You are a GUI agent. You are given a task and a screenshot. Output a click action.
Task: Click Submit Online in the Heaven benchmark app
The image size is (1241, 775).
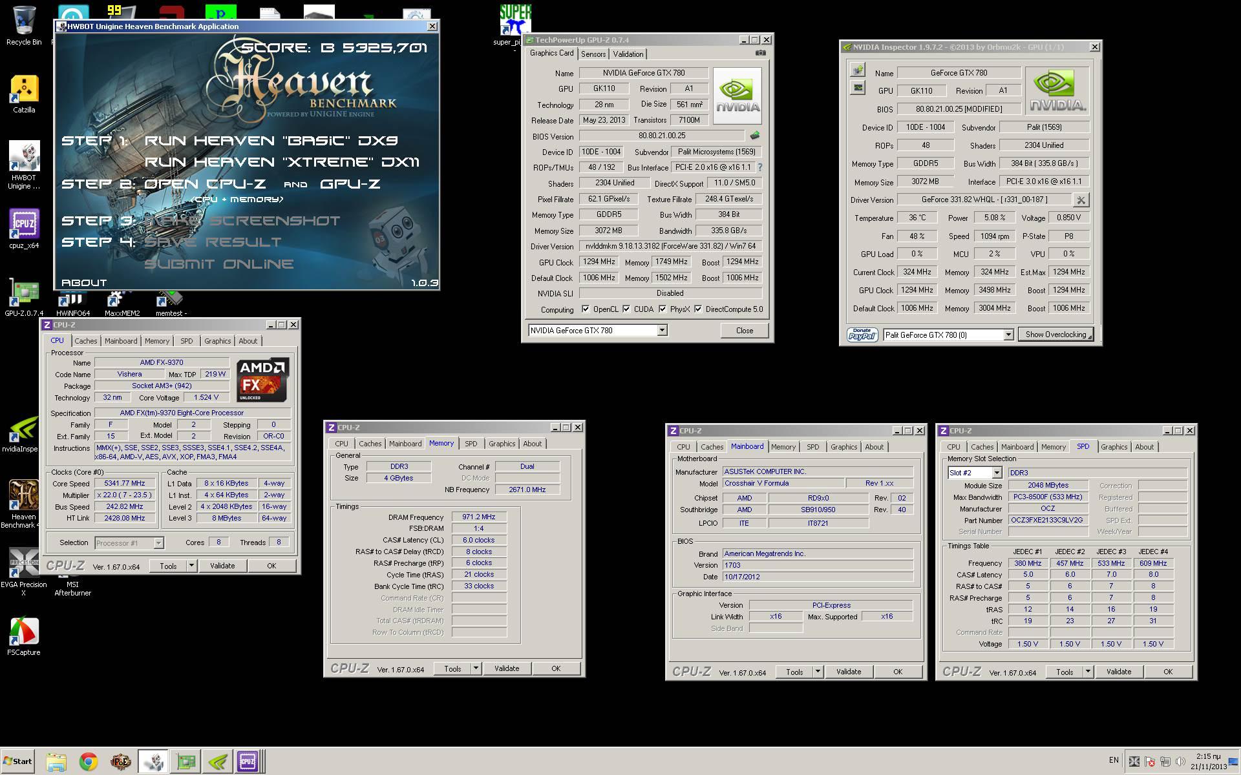[x=218, y=264]
